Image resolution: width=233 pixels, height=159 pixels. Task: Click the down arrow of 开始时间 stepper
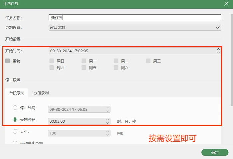[218, 53]
